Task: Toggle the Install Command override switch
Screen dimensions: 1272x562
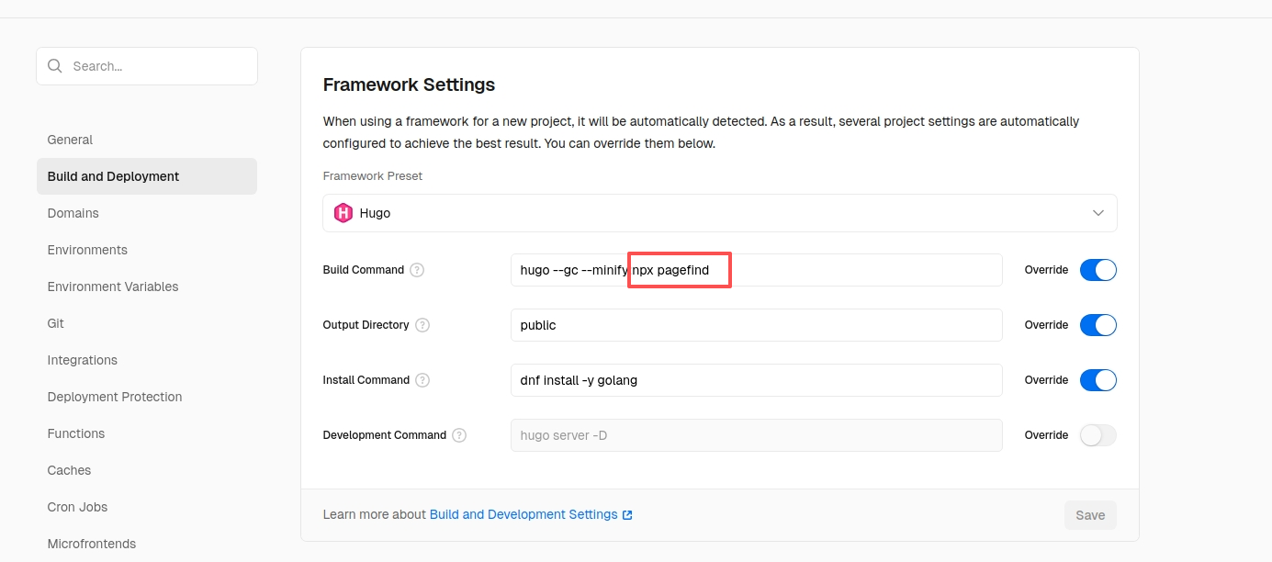Action: (1098, 380)
